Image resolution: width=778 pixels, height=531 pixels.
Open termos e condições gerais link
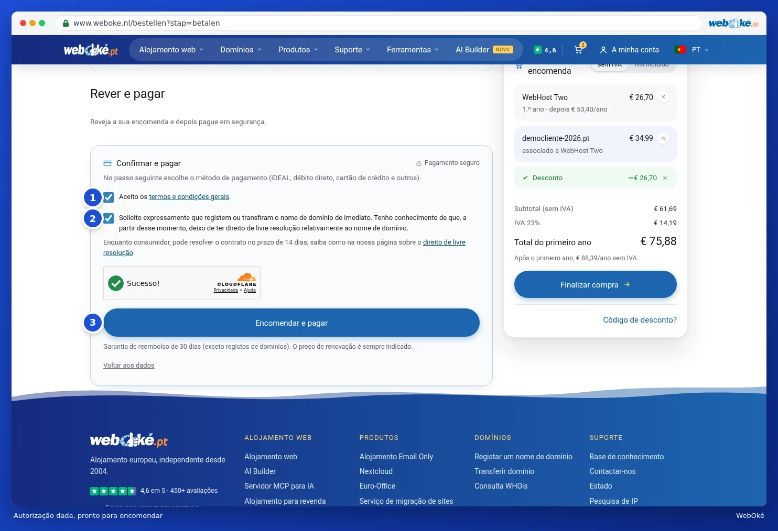[189, 197]
